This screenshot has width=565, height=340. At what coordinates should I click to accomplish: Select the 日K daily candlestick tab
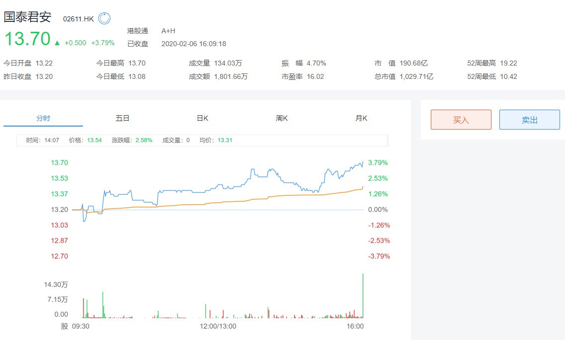click(x=202, y=118)
